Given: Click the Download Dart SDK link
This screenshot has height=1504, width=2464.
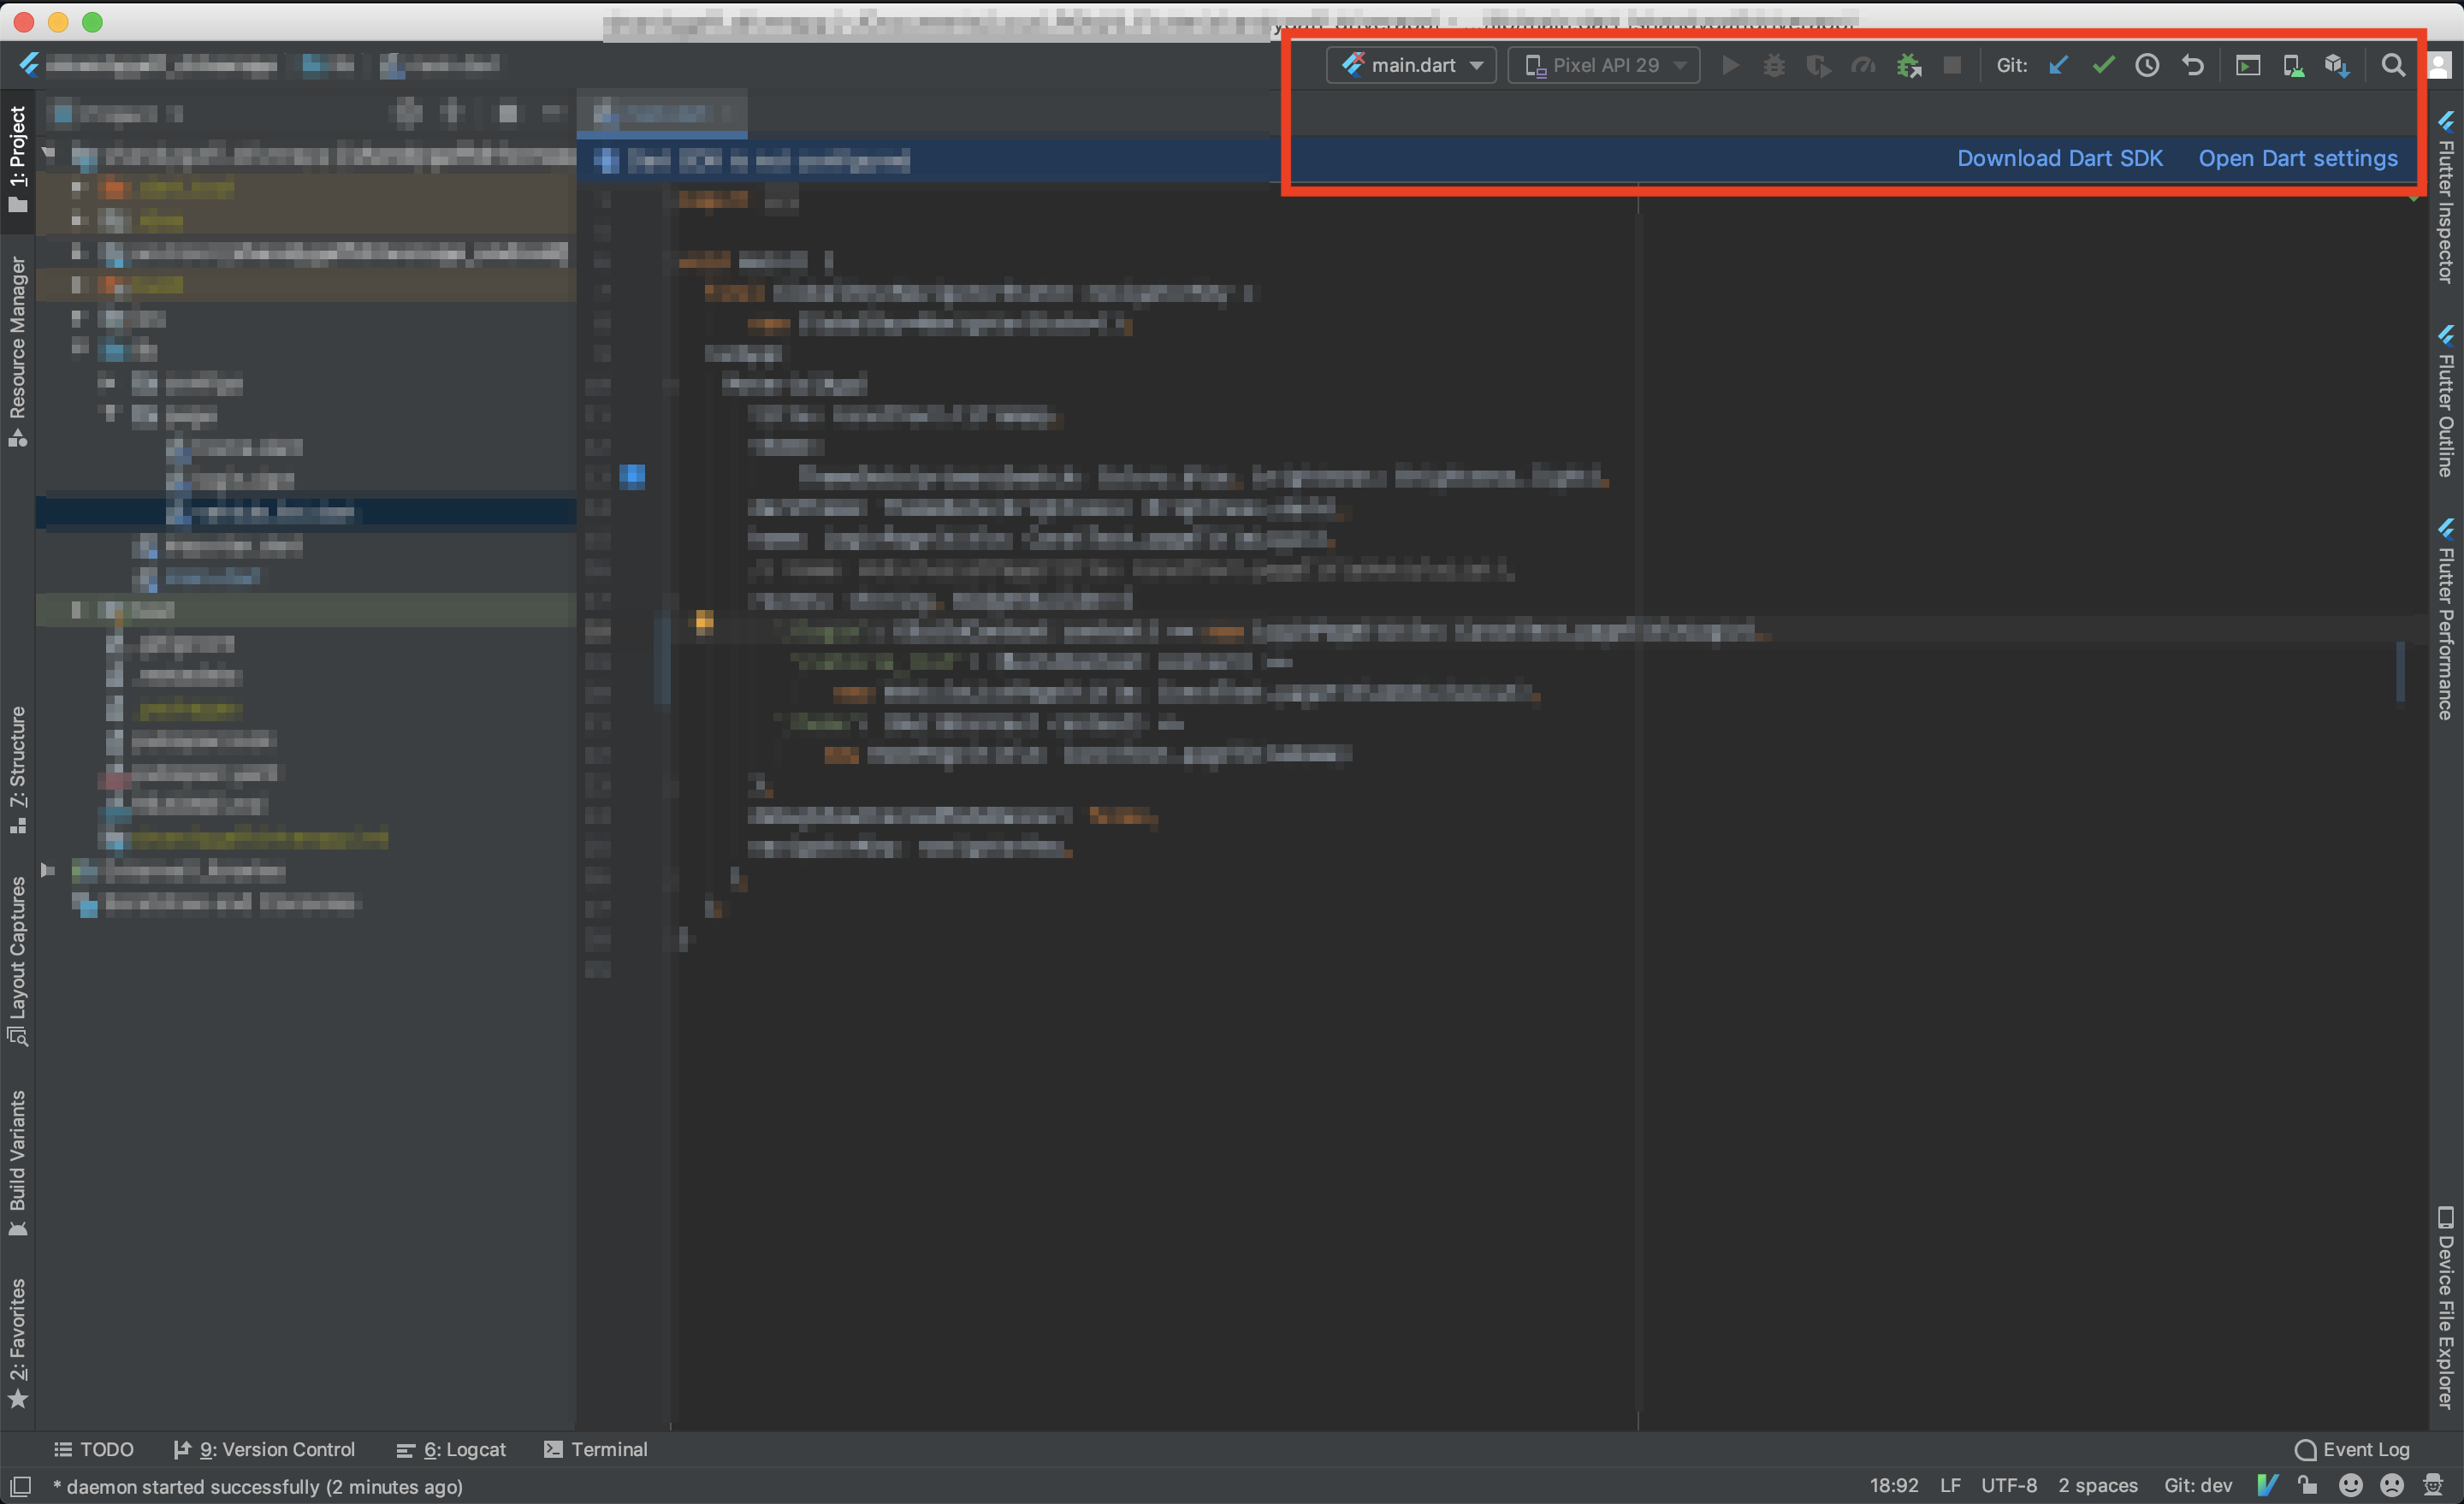Looking at the screenshot, I should 2059,158.
